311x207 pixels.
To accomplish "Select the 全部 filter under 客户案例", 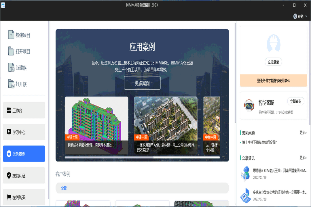I will pyautogui.click(x=64, y=188).
